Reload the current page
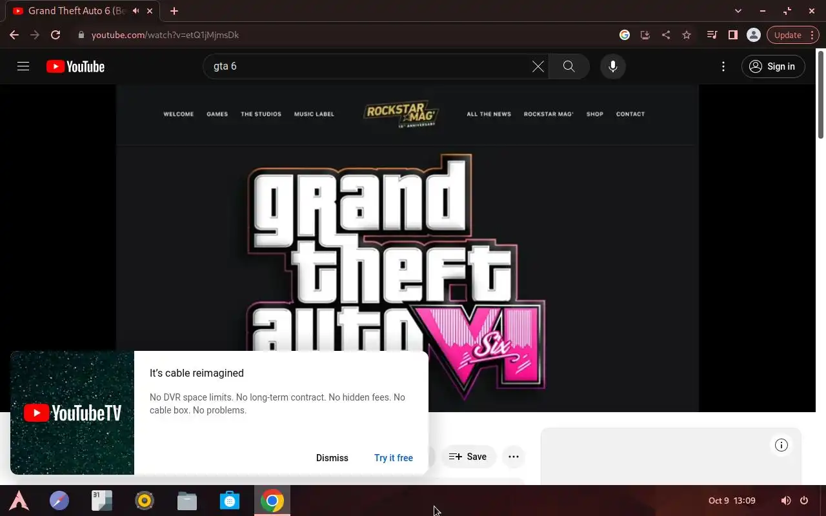Viewport: 826px width, 516px height. pyautogui.click(x=55, y=35)
